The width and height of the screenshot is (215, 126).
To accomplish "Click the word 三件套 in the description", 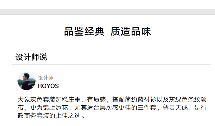I will [147, 107].
